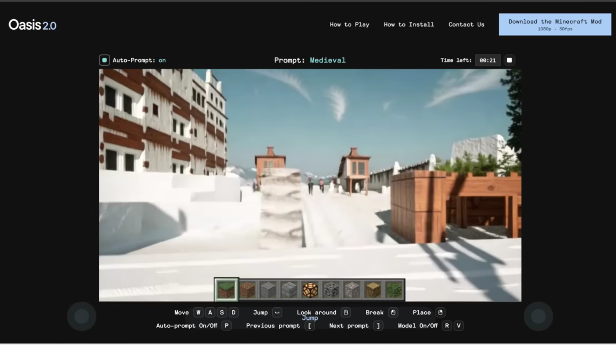Open the How to Play page
Screen dimensions: 616x345
coord(349,24)
